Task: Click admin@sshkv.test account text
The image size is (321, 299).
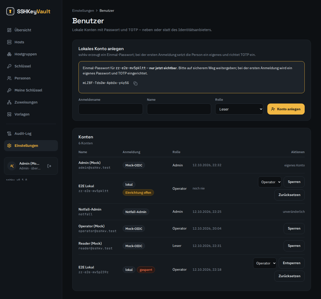Action: coord(95,168)
